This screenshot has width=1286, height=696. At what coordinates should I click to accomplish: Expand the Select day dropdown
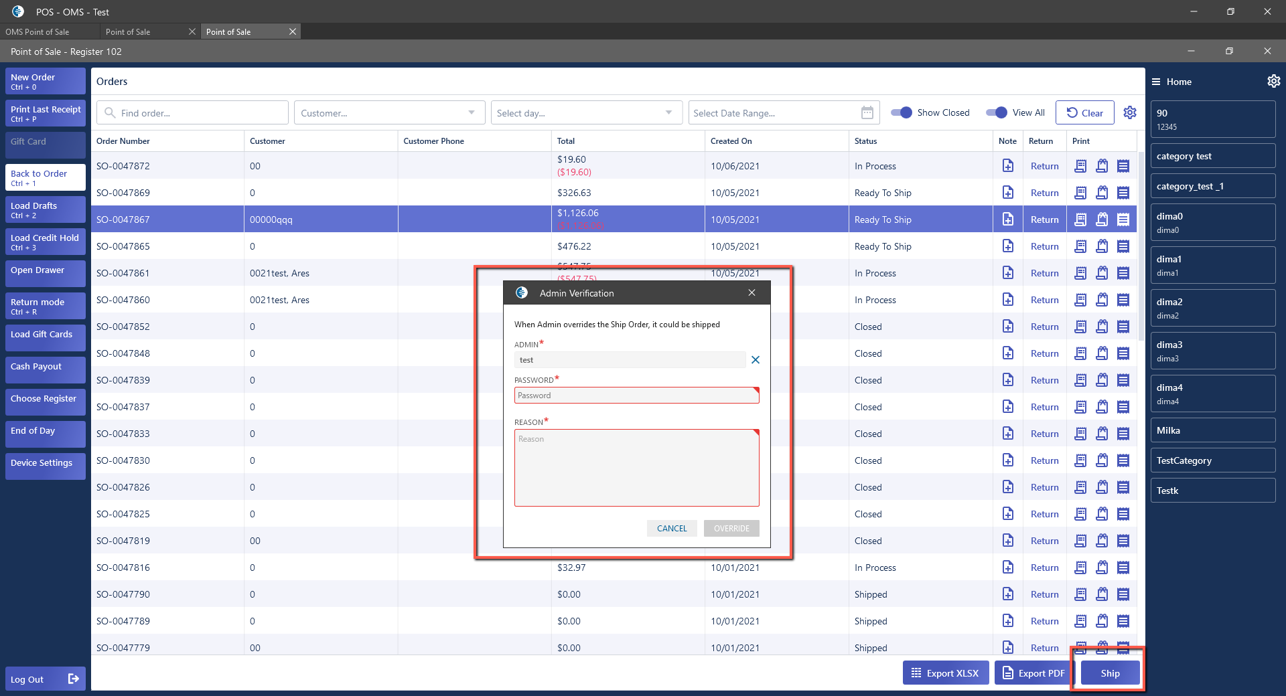point(668,112)
